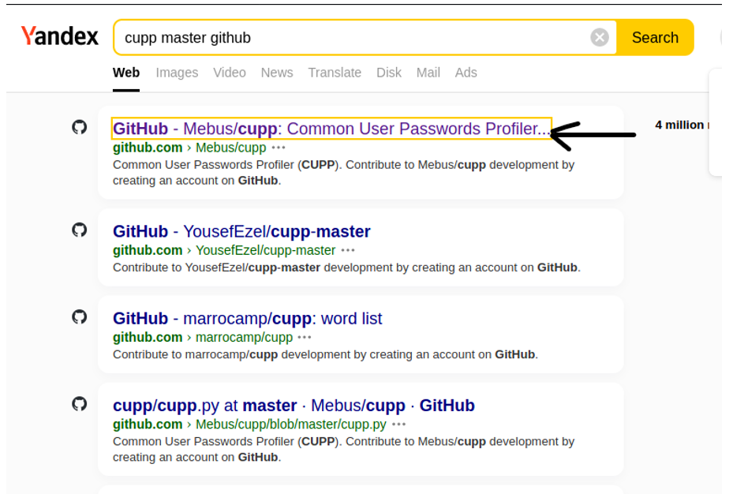Open the Mail tab
The height and width of the screenshot is (494, 733).
428,73
